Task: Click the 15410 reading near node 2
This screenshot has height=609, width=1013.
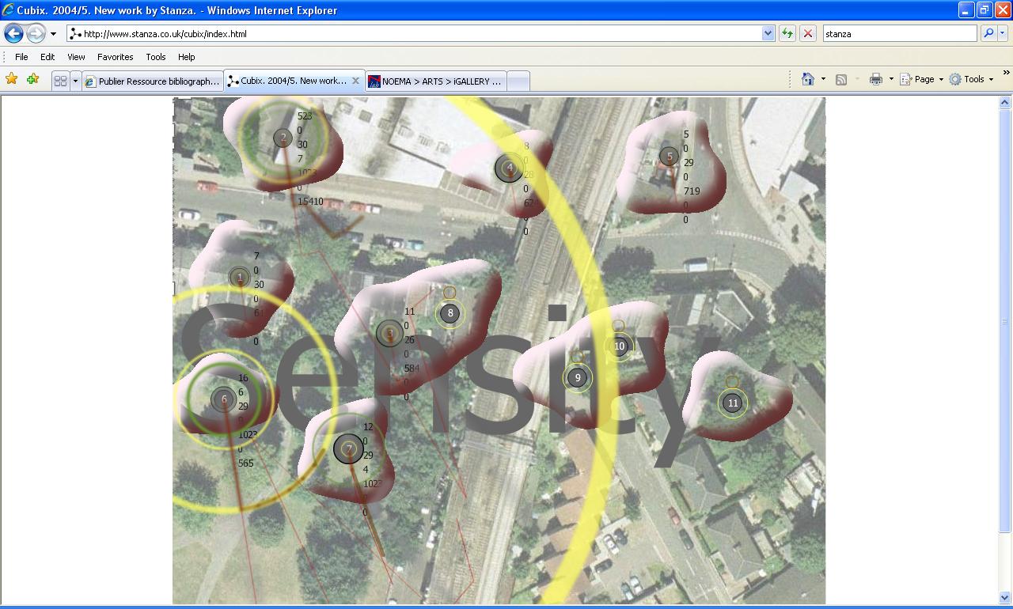Action: (310, 202)
